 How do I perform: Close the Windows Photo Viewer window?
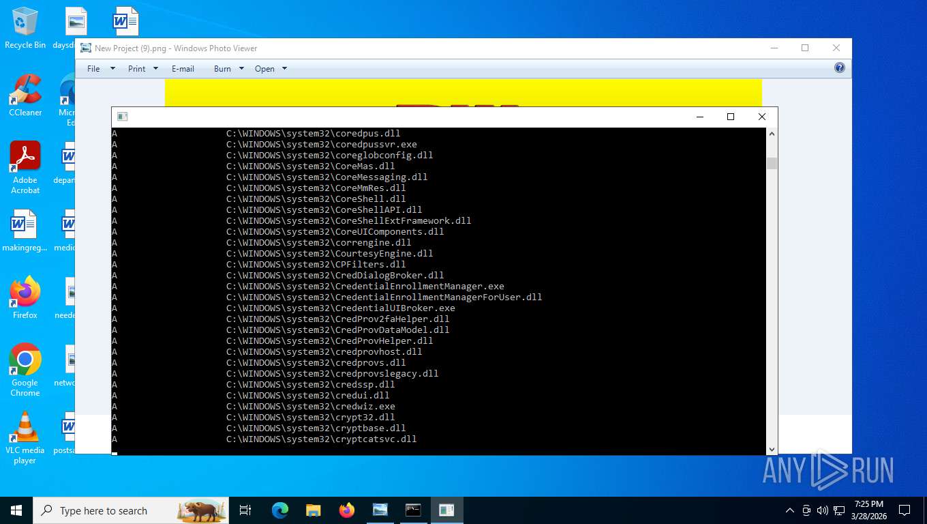(836, 48)
